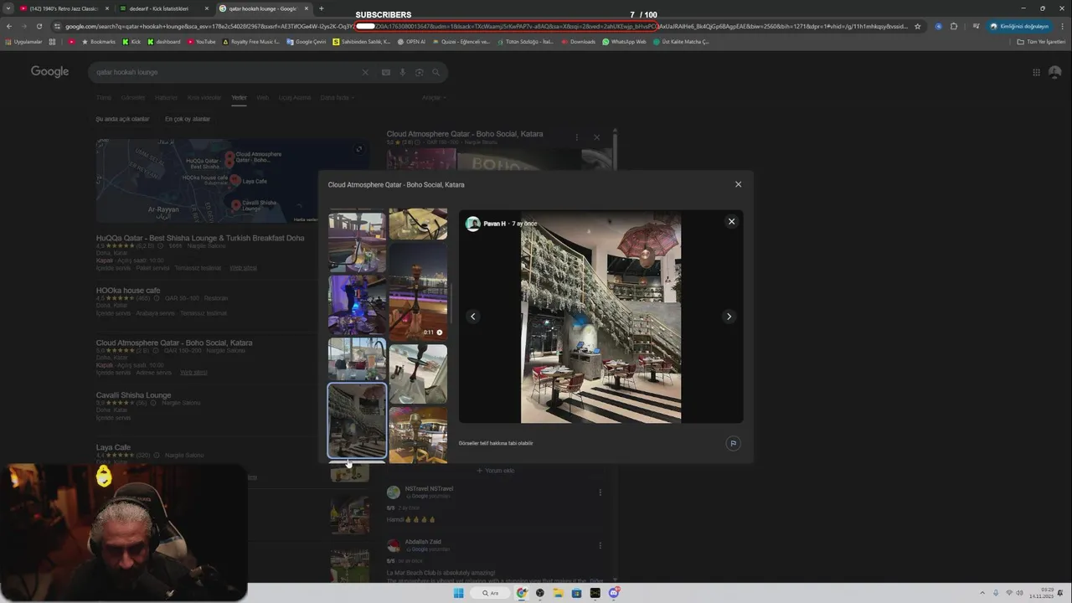This screenshot has width=1072, height=603.
Task: Open the Laya Cafe listing
Action: (113, 448)
